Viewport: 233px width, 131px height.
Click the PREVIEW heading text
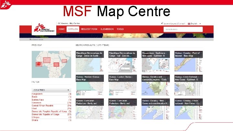37,45
